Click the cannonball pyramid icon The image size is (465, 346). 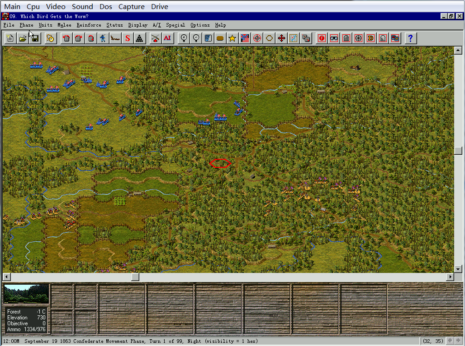(x=140, y=38)
